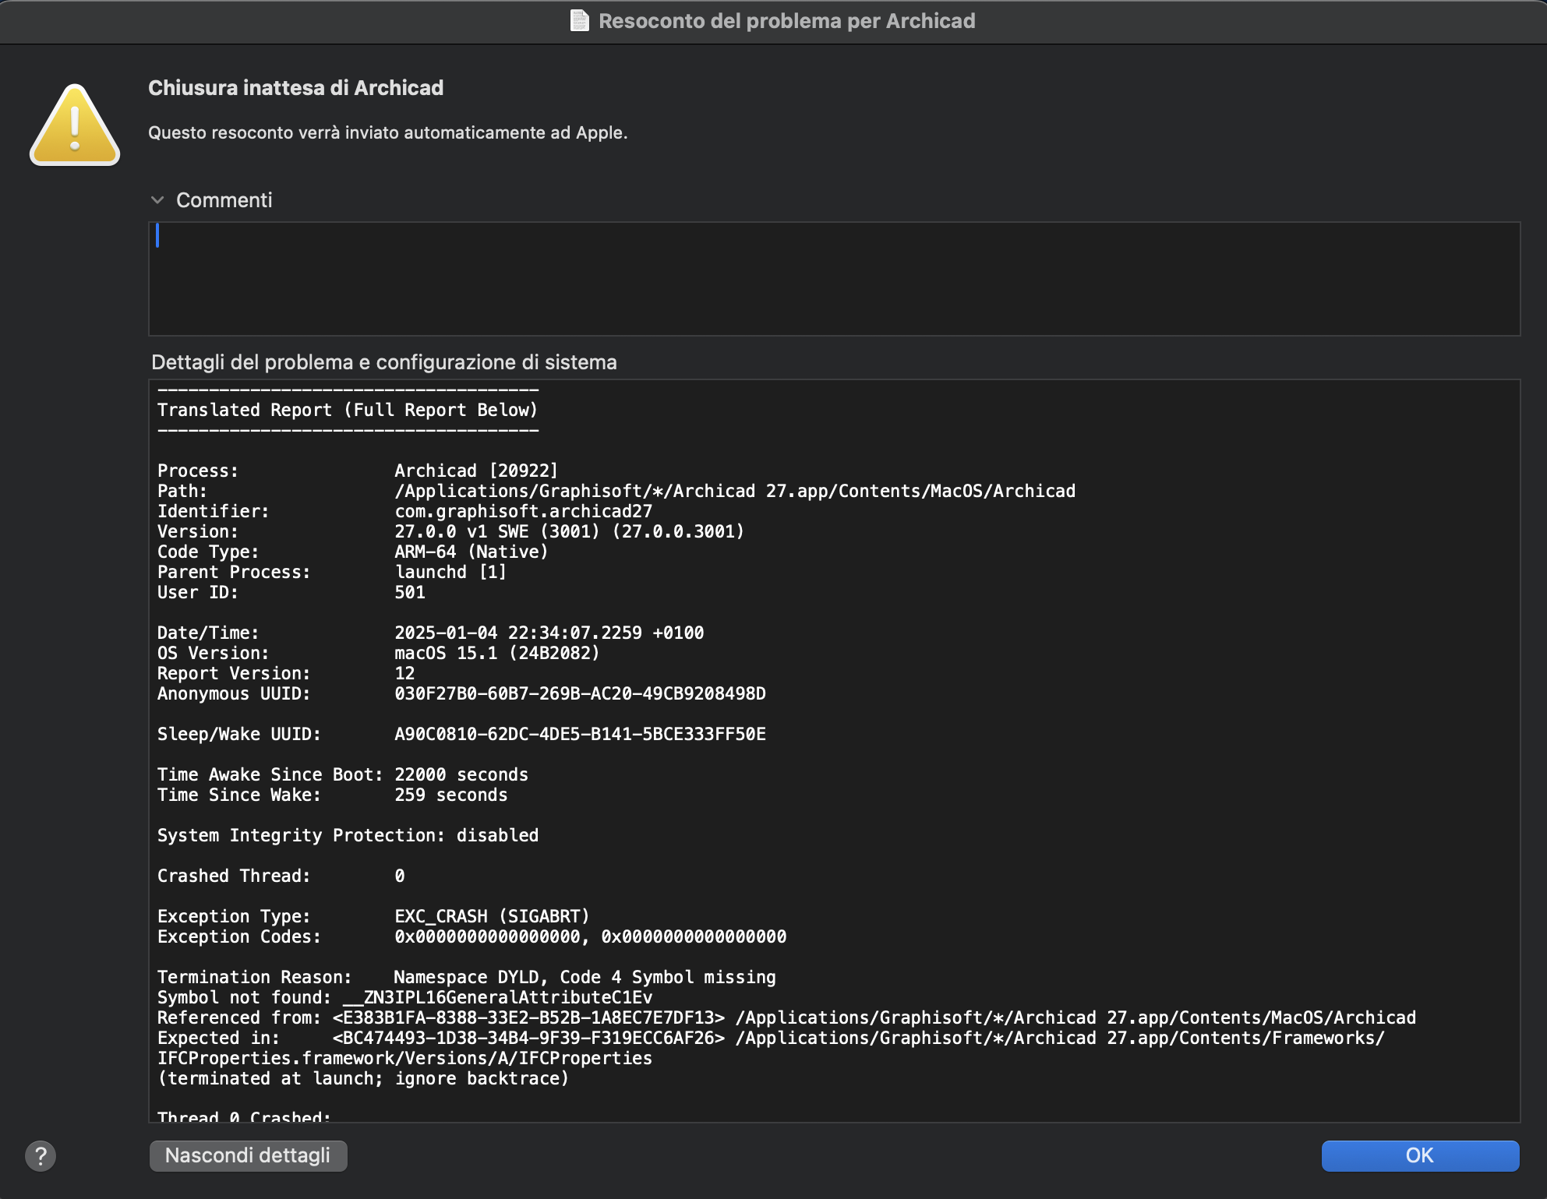Open help with the question mark button
Image resolution: width=1547 pixels, height=1199 pixels.
[41, 1155]
